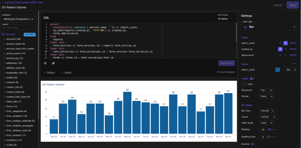
Task: Click the Cancel button
Action: (x=277, y=5)
